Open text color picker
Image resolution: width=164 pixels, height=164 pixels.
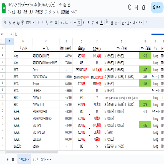tap(102, 23)
